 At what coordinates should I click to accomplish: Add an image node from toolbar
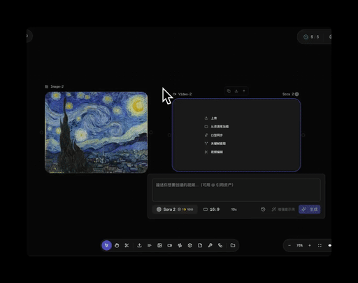click(x=159, y=245)
